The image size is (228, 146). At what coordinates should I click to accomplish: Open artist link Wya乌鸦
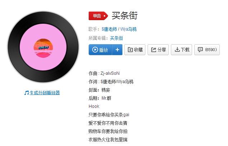(129, 29)
